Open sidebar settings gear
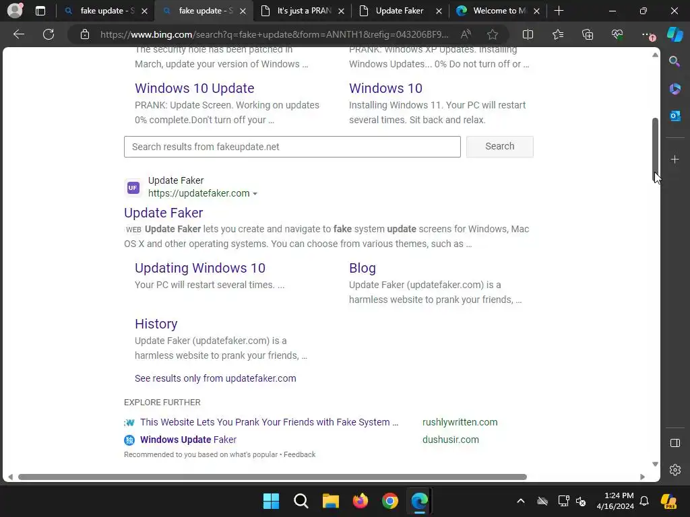Screen dimensions: 690x517 [x=675, y=469]
